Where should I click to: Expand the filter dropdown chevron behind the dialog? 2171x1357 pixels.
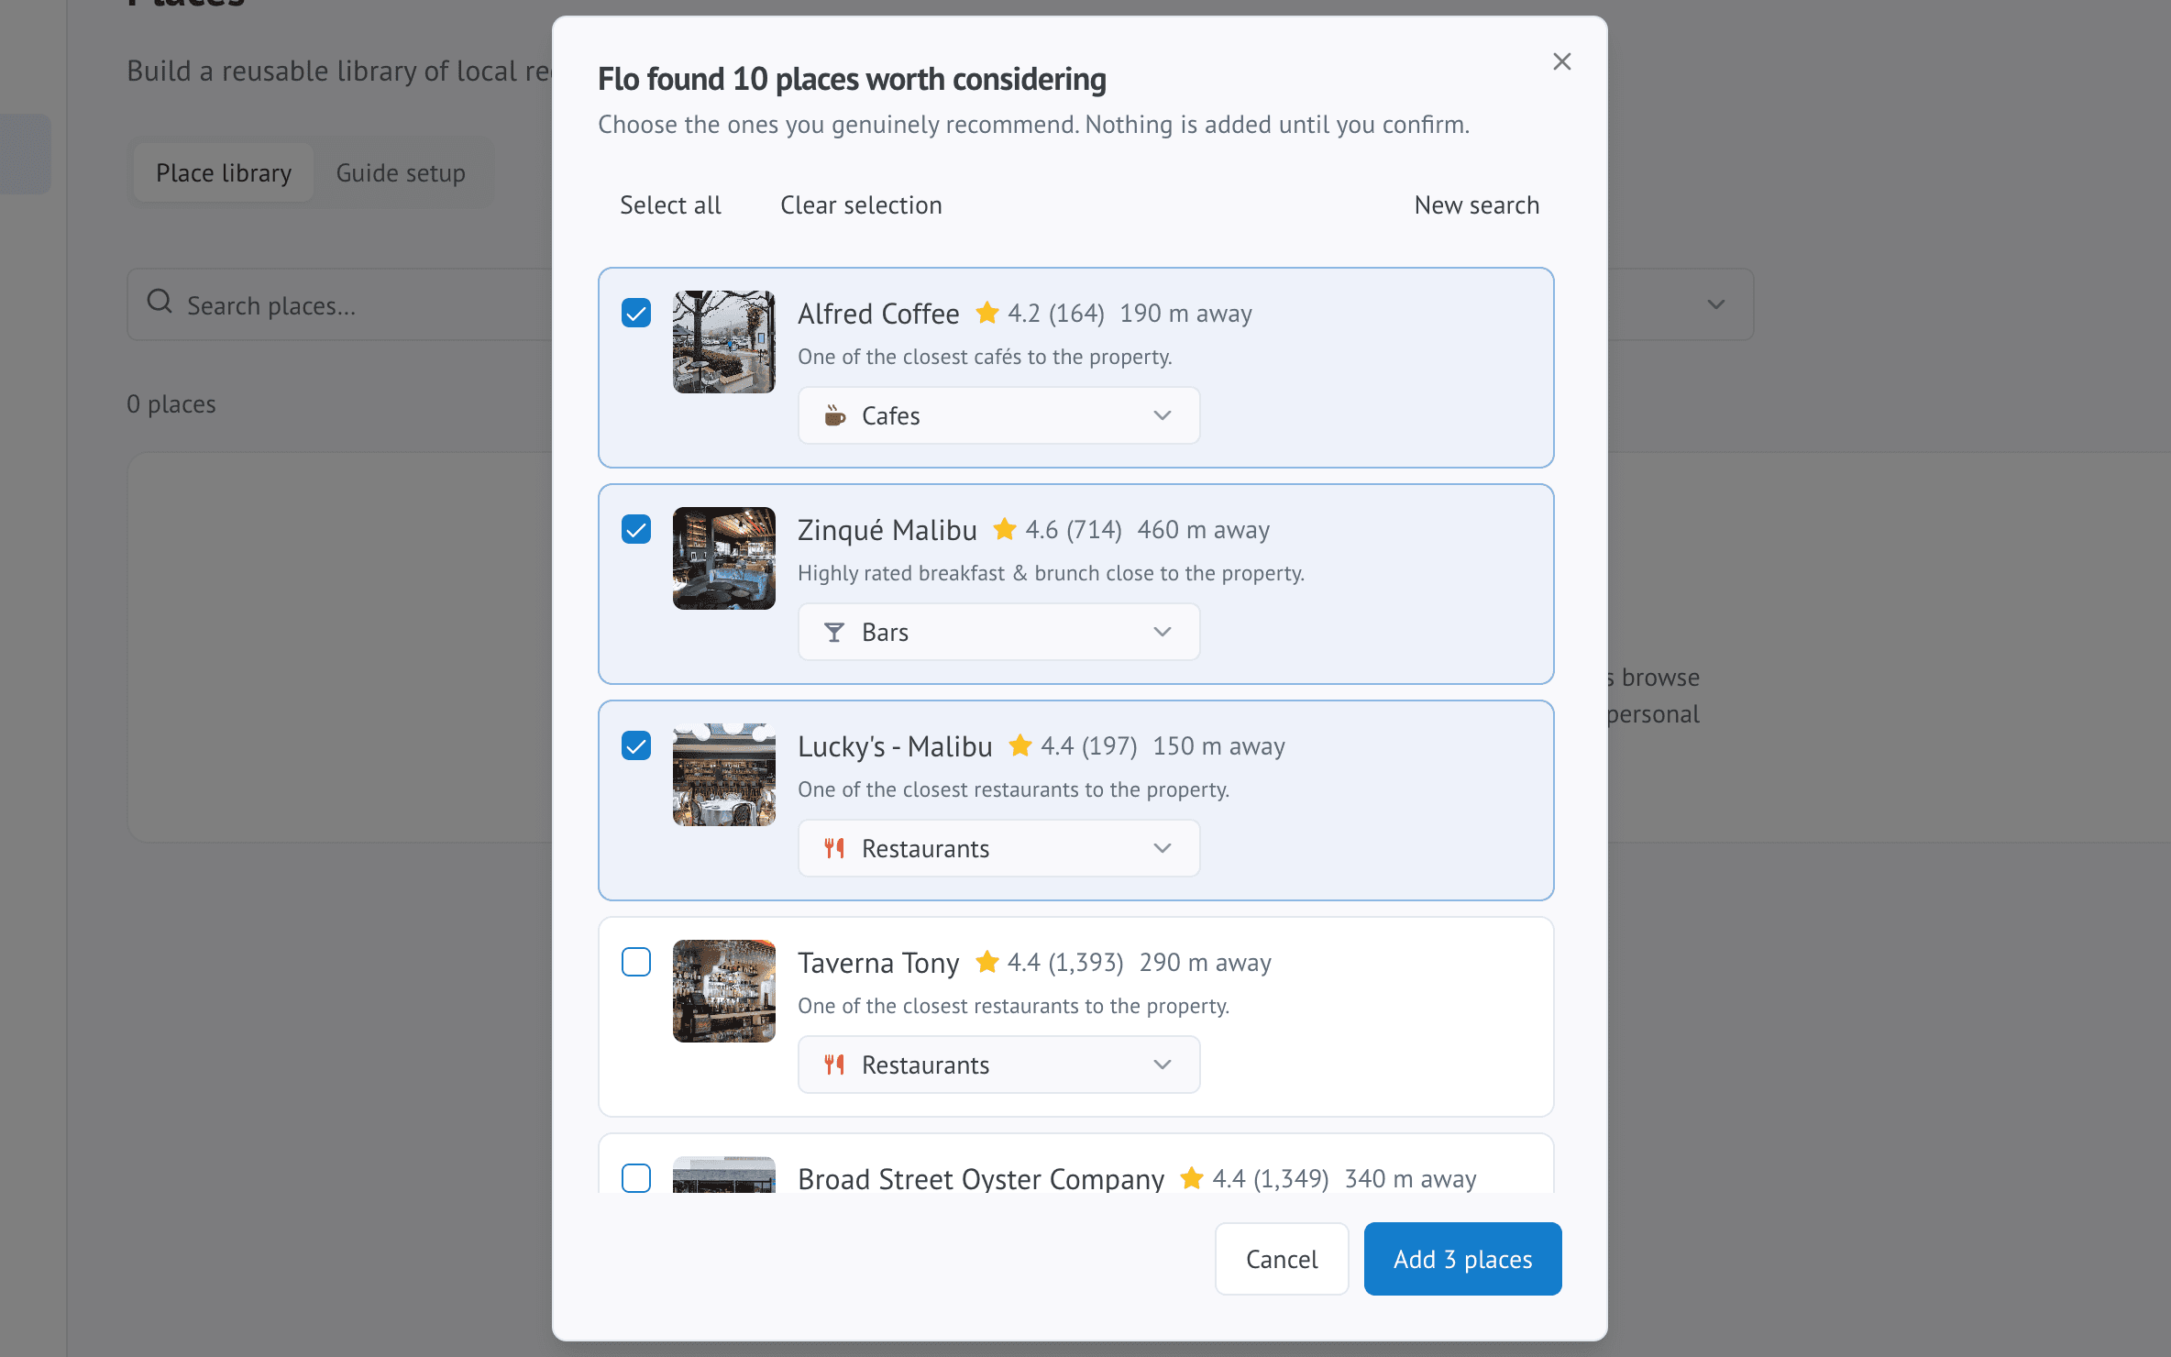pos(1716,304)
